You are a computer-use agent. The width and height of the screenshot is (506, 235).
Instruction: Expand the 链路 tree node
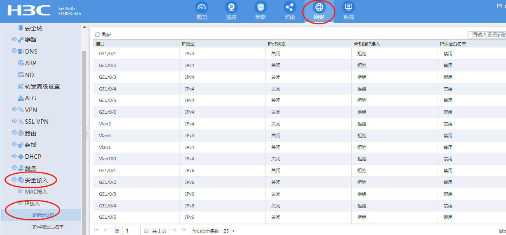(x=14, y=39)
